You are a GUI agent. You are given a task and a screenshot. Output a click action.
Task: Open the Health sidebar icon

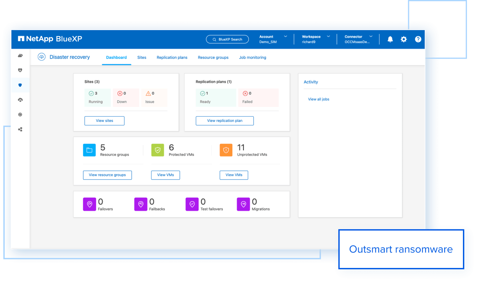(x=20, y=70)
